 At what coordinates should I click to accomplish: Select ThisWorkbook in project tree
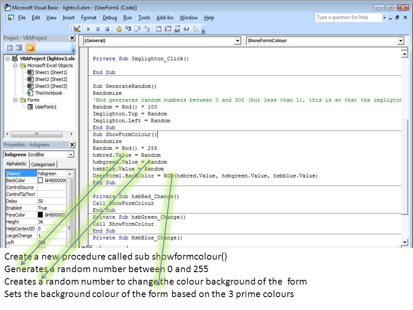49,93
